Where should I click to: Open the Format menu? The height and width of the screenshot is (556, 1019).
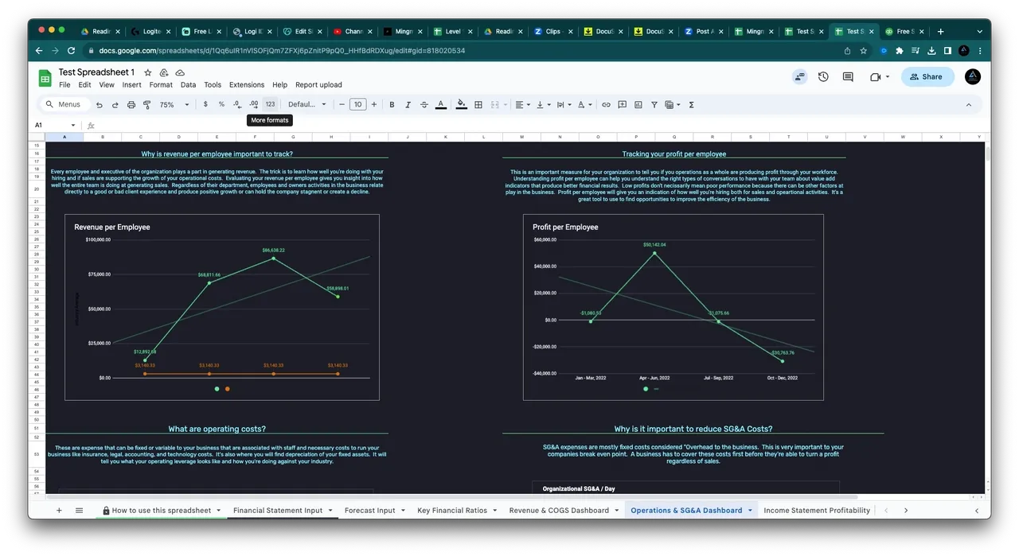161,85
